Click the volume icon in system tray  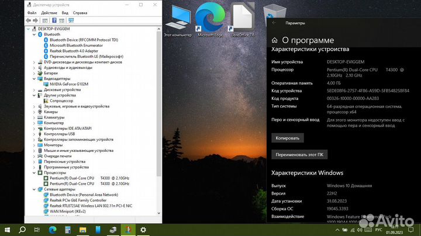[360, 230]
